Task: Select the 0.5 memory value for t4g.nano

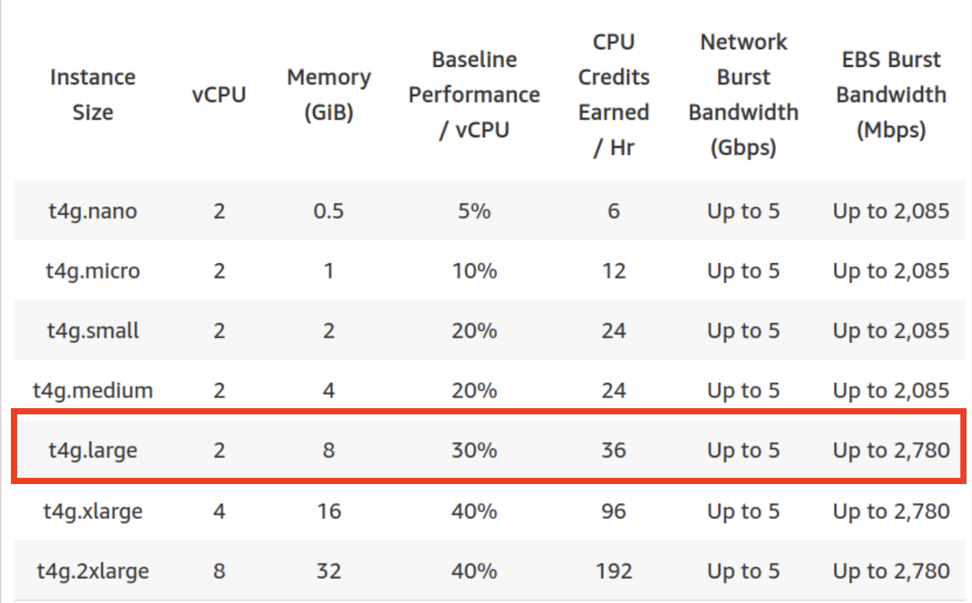Action: (329, 211)
